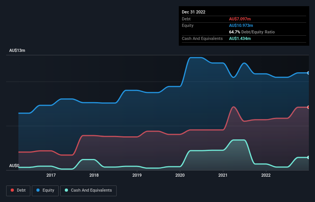
Task: Toggle the Debt series legend button
Action: coord(18,191)
